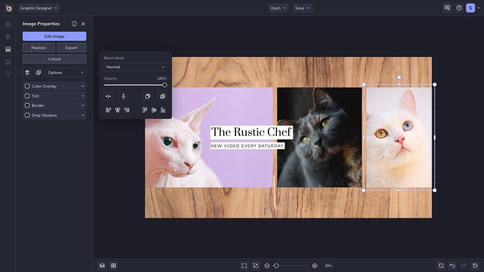Zoom out with the minus icon
Viewport: 484px width, 272px height.
pos(267,265)
